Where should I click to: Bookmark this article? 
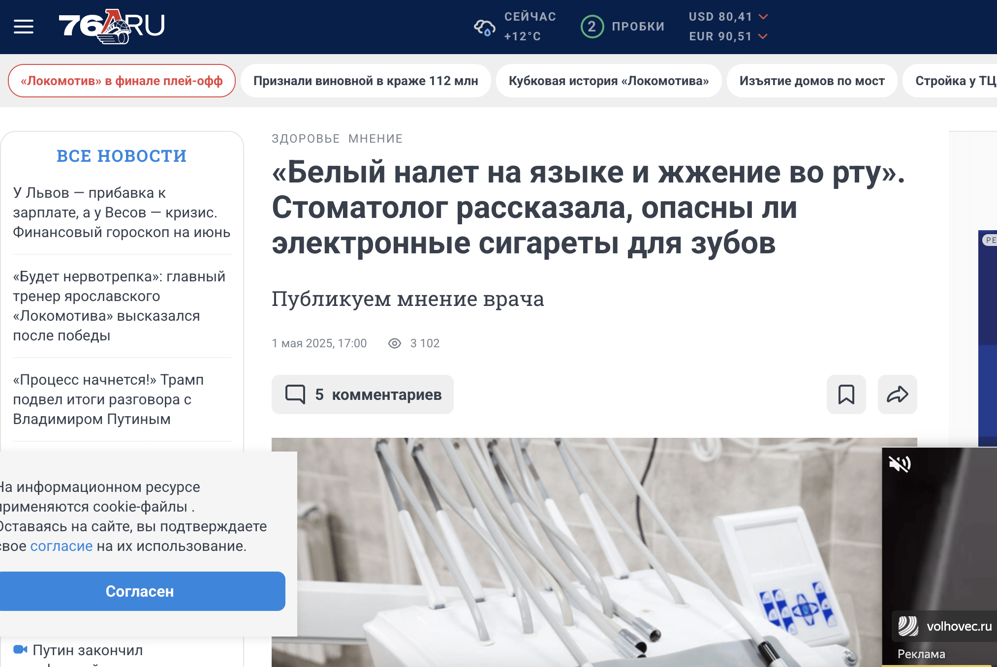click(x=846, y=394)
